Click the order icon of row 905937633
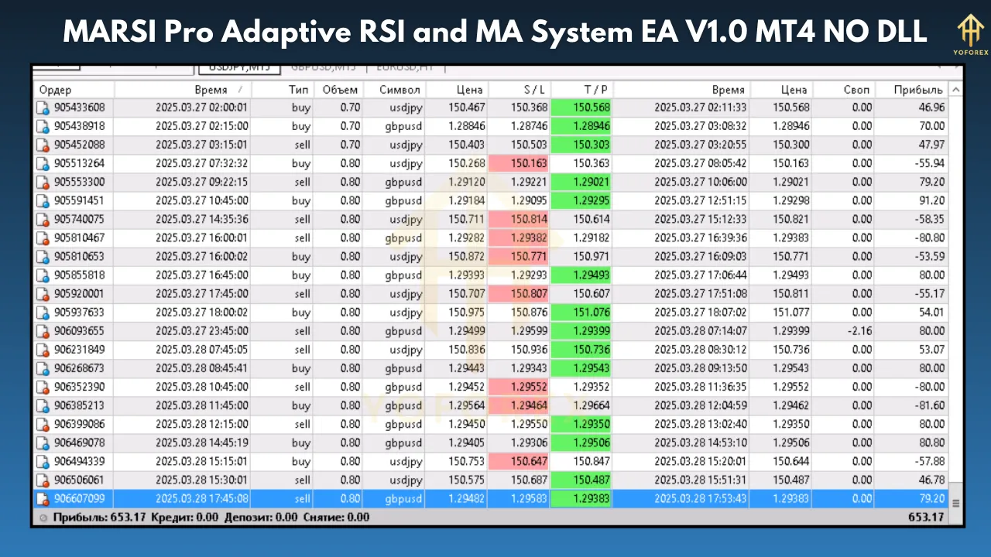 44,313
